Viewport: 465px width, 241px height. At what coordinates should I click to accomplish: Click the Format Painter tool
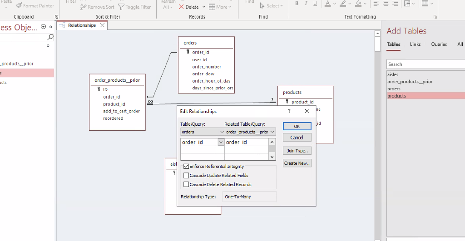click(x=35, y=5)
